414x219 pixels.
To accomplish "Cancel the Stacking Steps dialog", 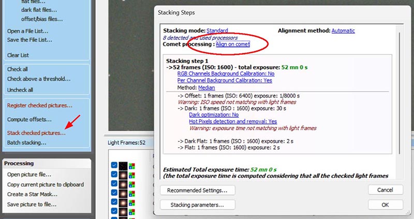I will (x=385, y=190).
